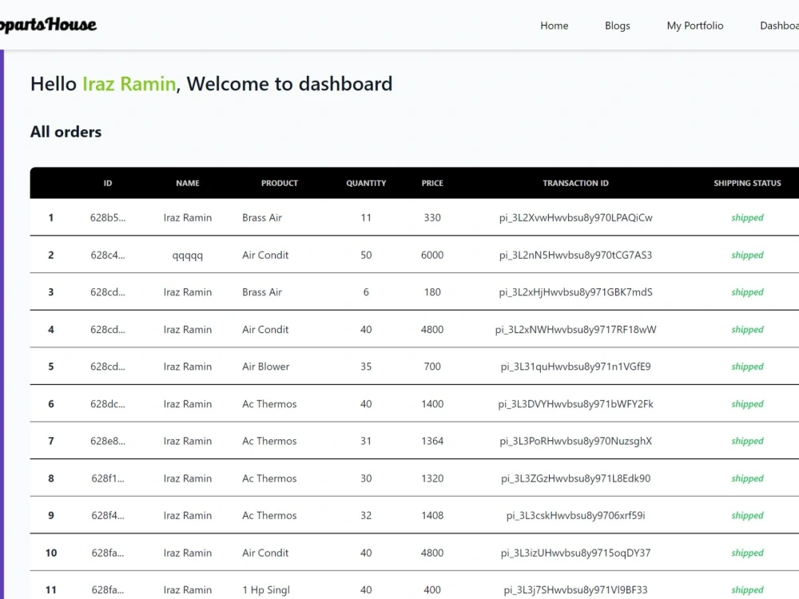
Task: Click the NAME column header
Action: point(188,183)
